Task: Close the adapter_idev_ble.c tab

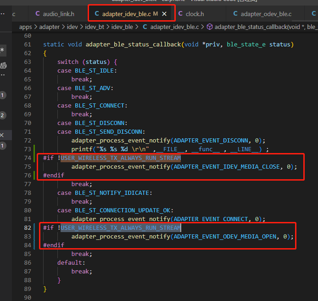Action: tap(164, 14)
